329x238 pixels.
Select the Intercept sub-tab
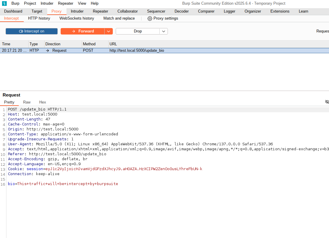click(x=11, y=18)
